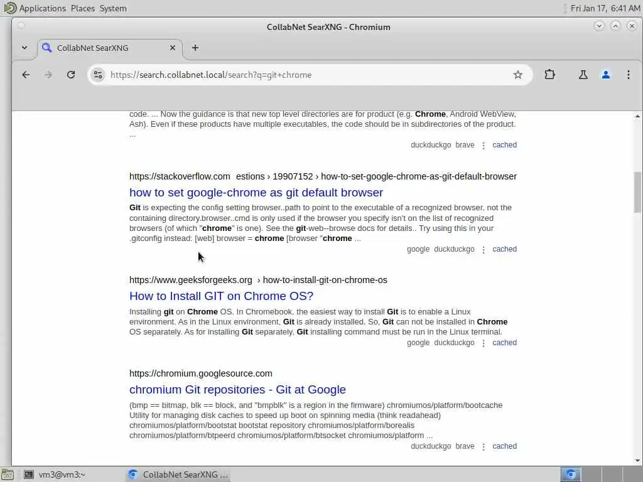The image size is (643, 482).
Task: Close the CollabNet SearXNG tab
Action: (173, 48)
